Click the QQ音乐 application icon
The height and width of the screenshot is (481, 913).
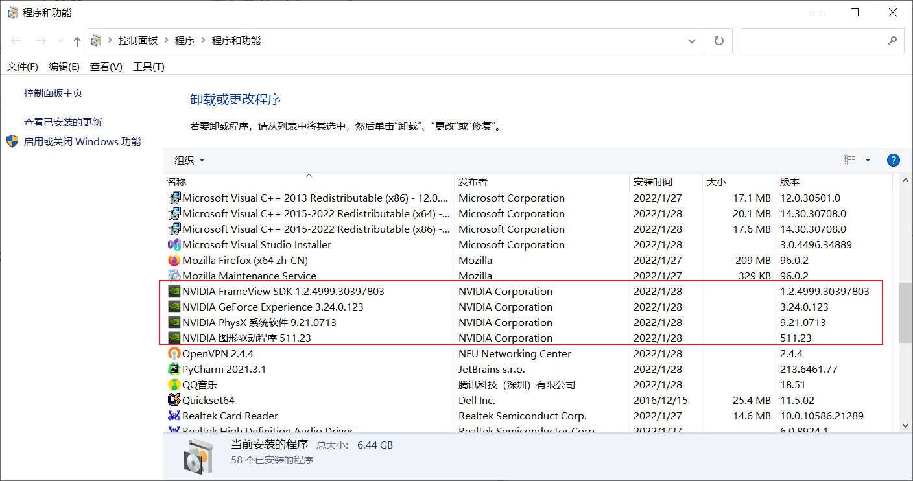[x=174, y=384]
